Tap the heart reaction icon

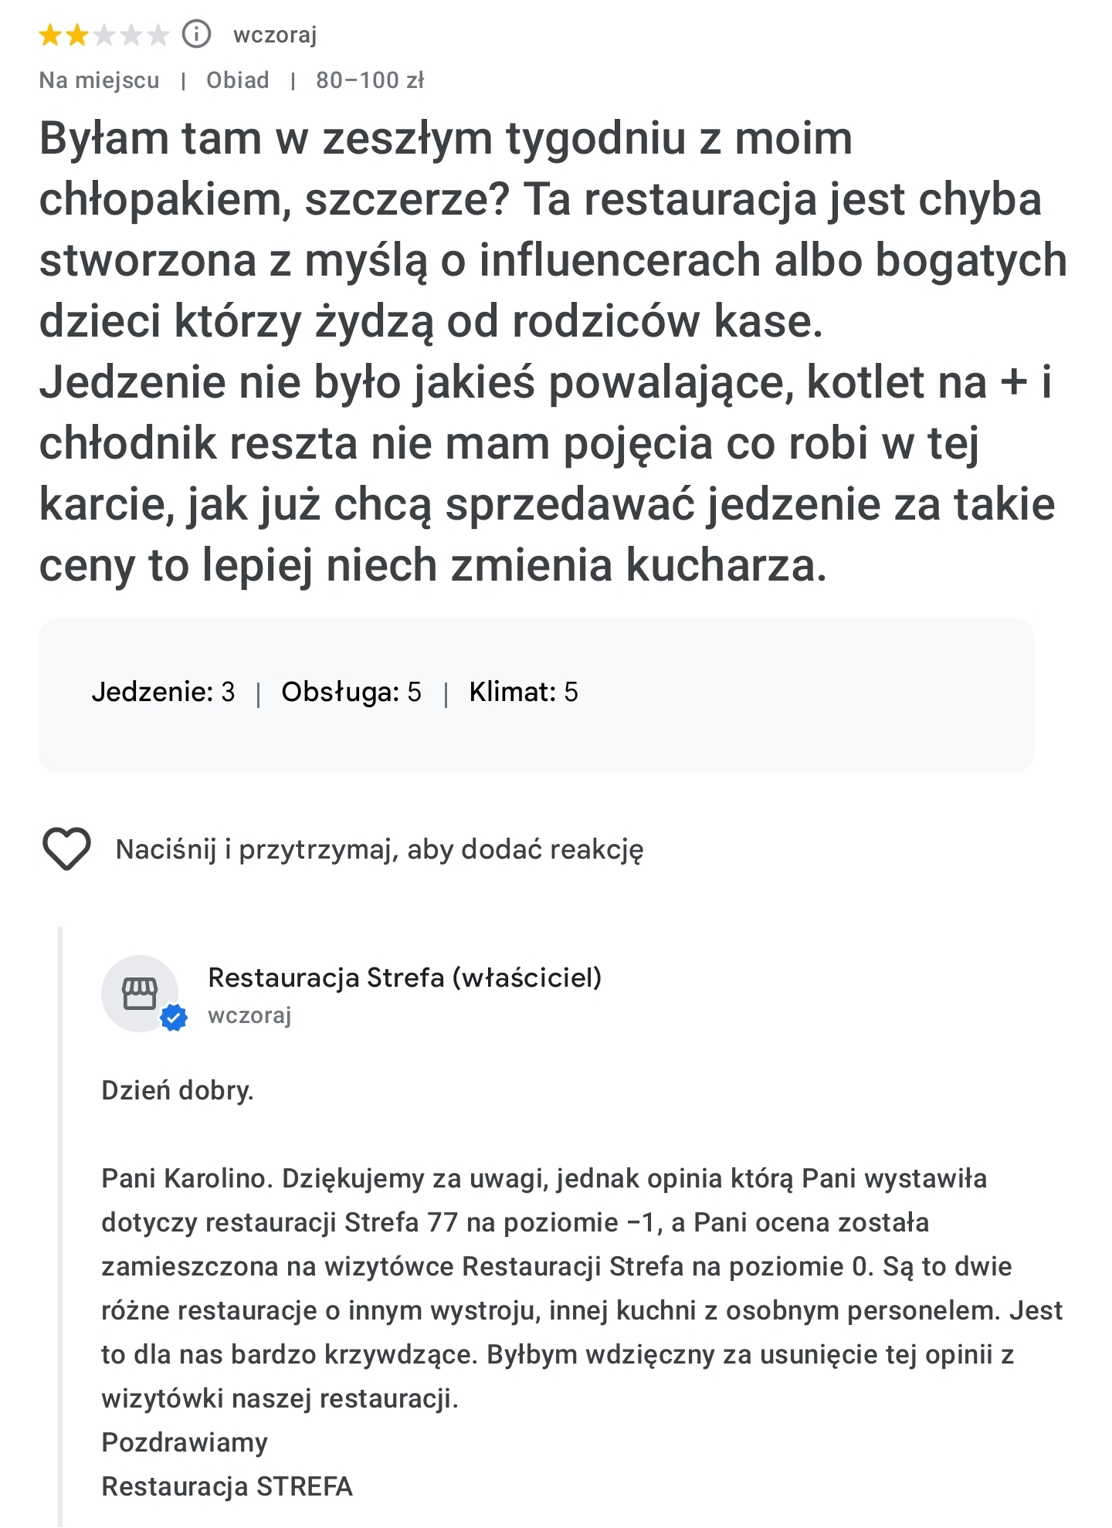(x=66, y=849)
